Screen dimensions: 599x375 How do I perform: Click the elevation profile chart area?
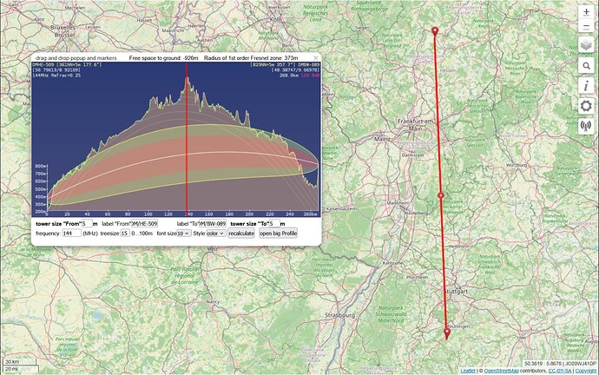[176, 140]
